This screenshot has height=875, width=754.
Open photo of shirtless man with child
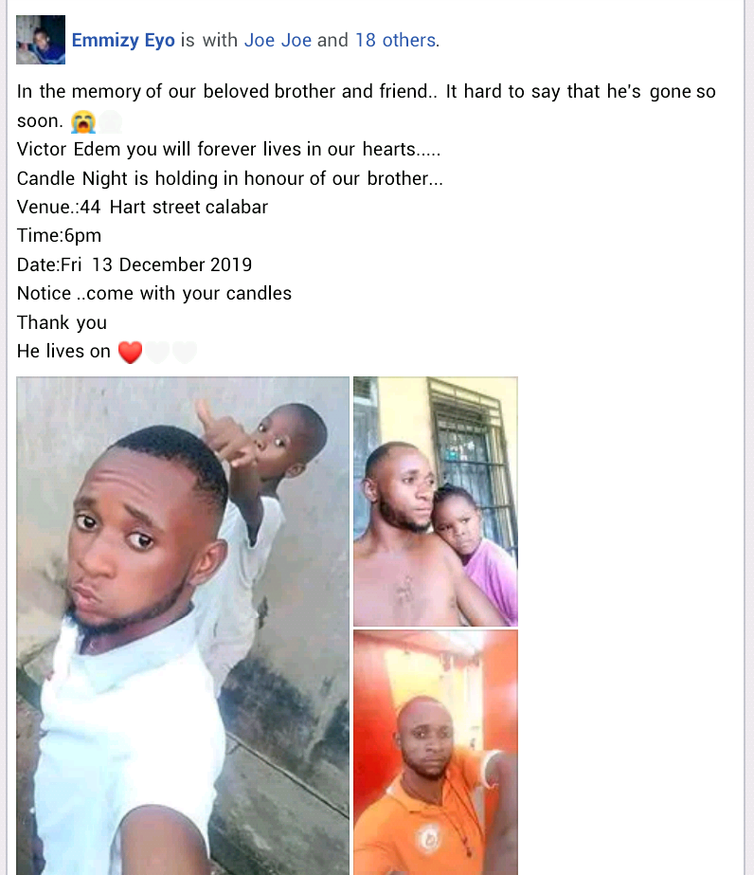coord(436,501)
